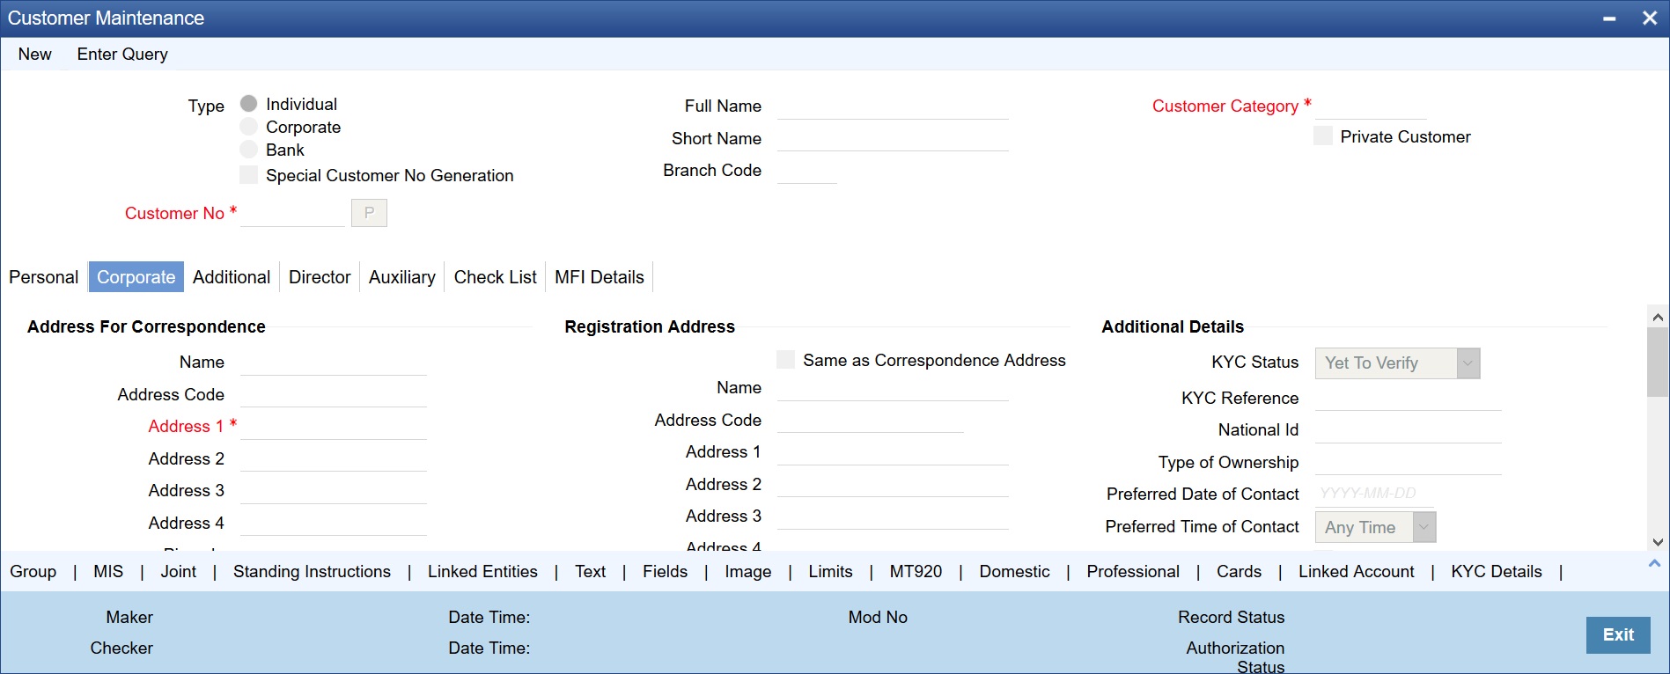Click the Full Name input field
Viewport: 1670px width, 674px height.
click(x=893, y=106)
